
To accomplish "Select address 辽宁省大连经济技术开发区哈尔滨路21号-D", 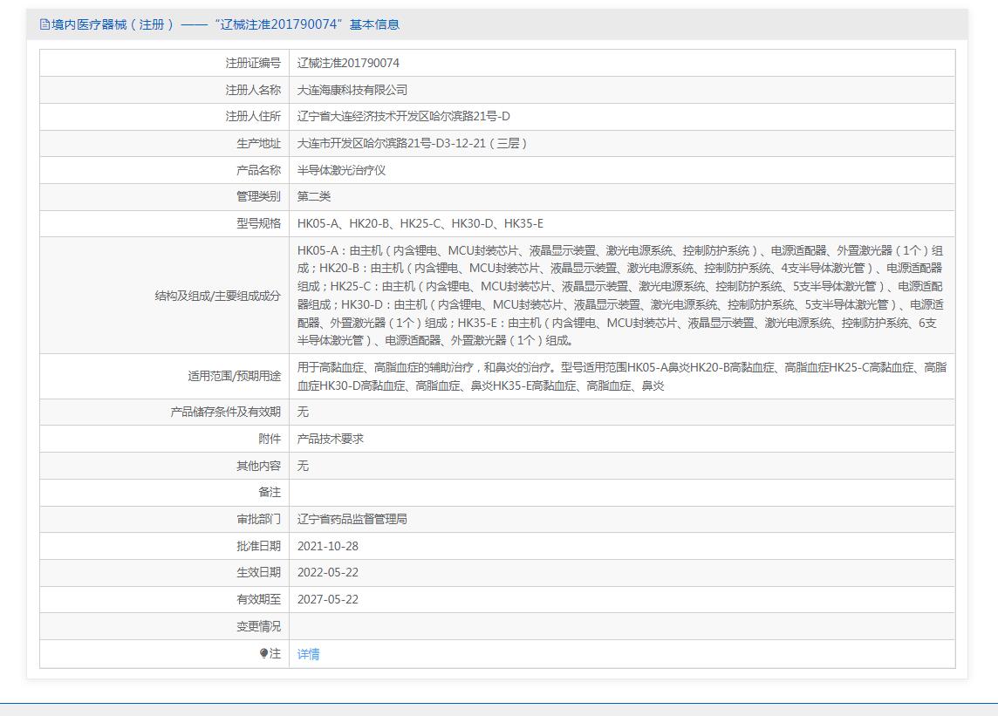I will point(404,117).
